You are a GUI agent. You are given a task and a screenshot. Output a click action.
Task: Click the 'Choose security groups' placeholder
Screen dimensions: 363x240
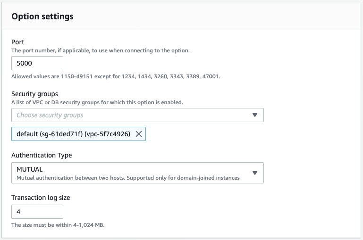click(50, 115)
